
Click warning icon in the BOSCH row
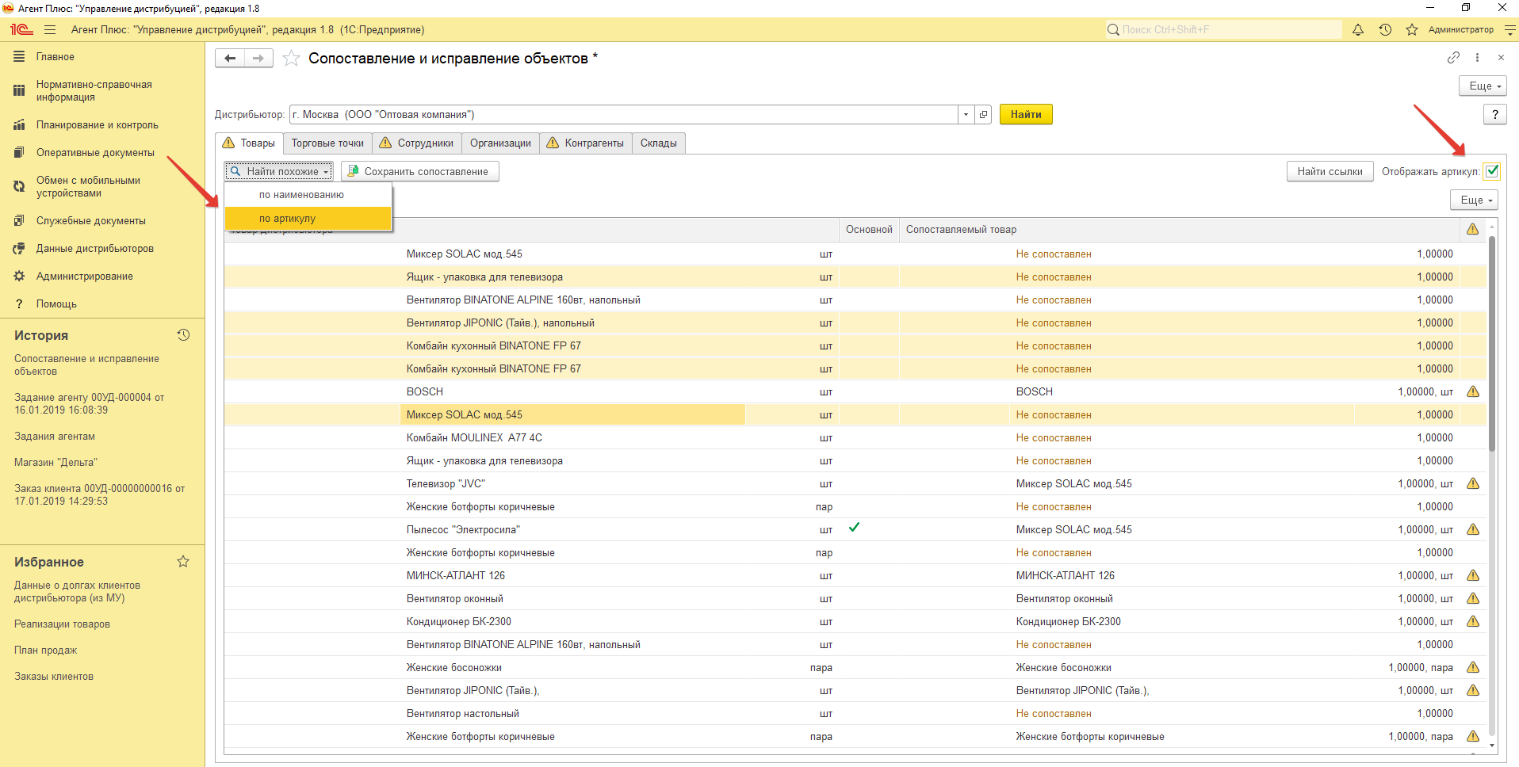point(1473,391)
